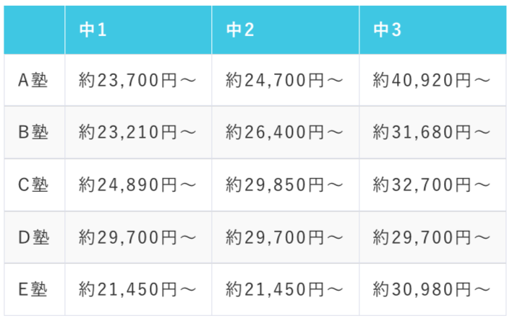512x321 pixels.
Task: Select the C塾 row label
Action: [x=33, y=185]
